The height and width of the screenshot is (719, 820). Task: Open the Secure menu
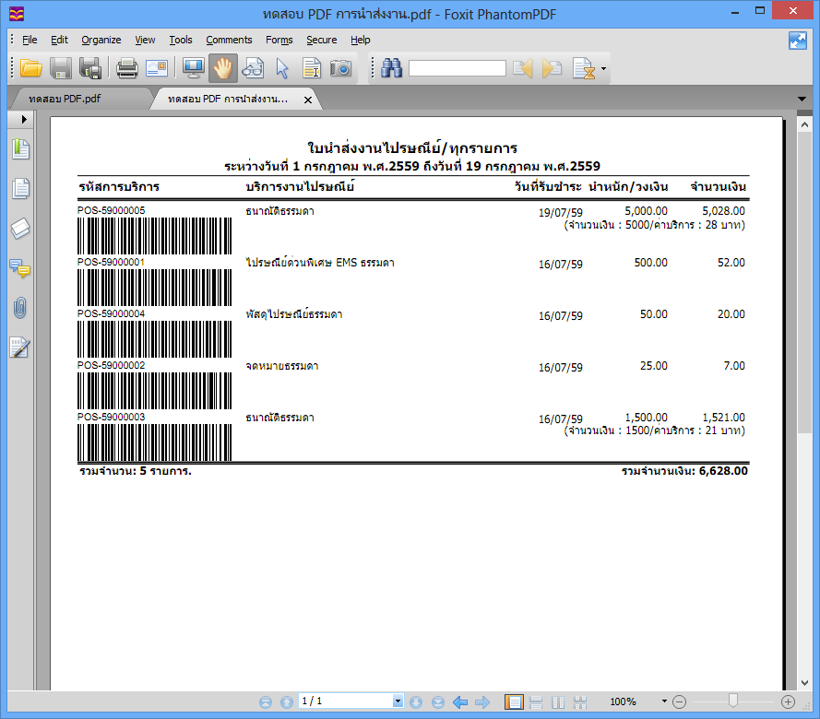coord(321,40)
